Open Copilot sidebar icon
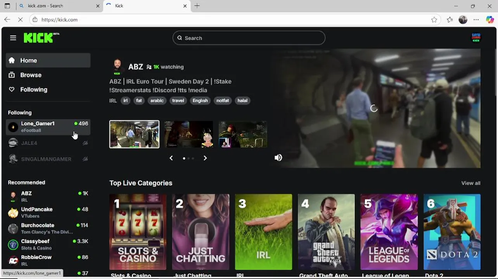This screenshot has width=498, height=279. pyautogui.click(x=489, y=20)
